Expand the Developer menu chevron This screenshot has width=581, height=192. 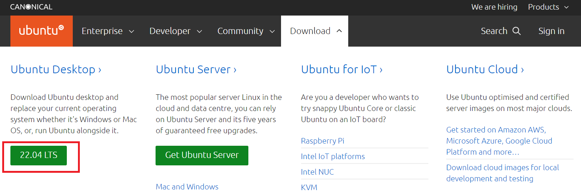pos(199,31)
